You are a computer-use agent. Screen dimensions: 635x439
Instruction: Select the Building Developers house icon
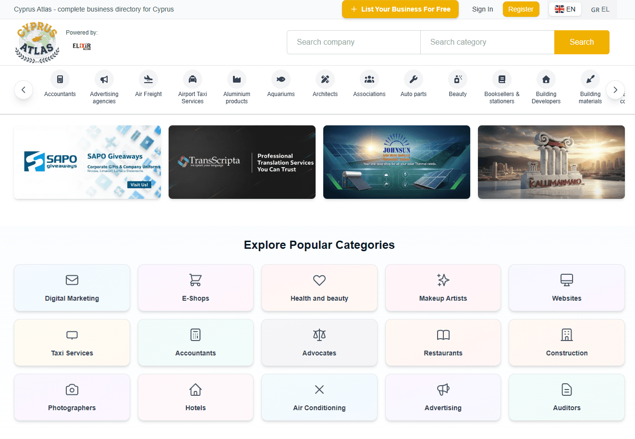point(546,79)
